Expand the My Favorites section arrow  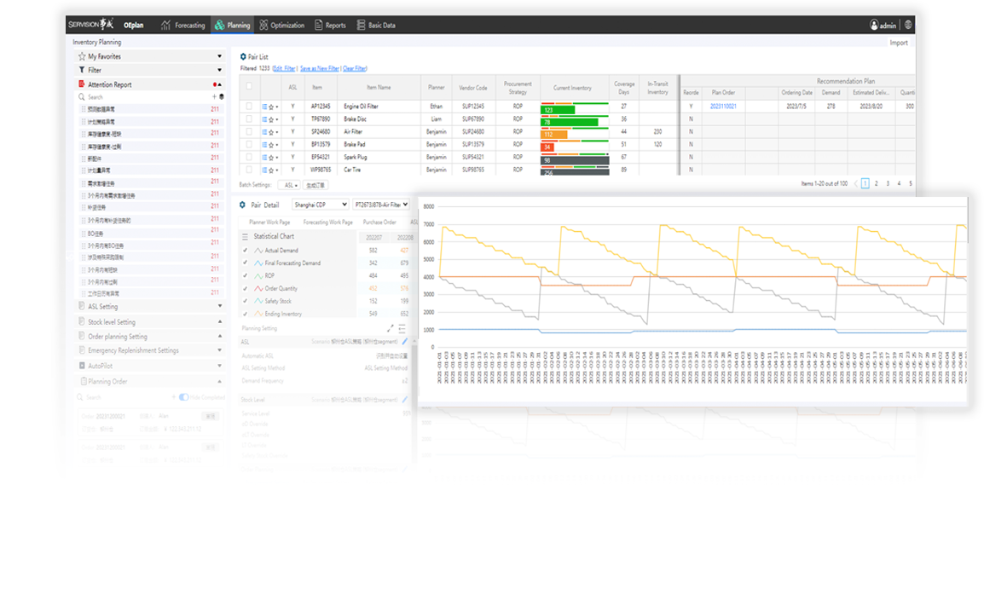pos(219,56)
